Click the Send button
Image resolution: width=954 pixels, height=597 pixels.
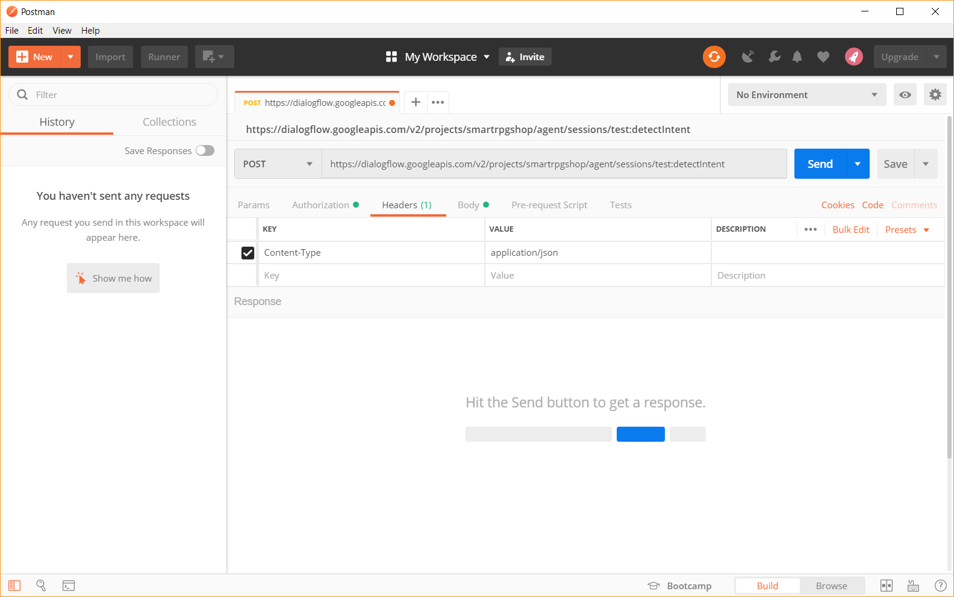(820, 164)
